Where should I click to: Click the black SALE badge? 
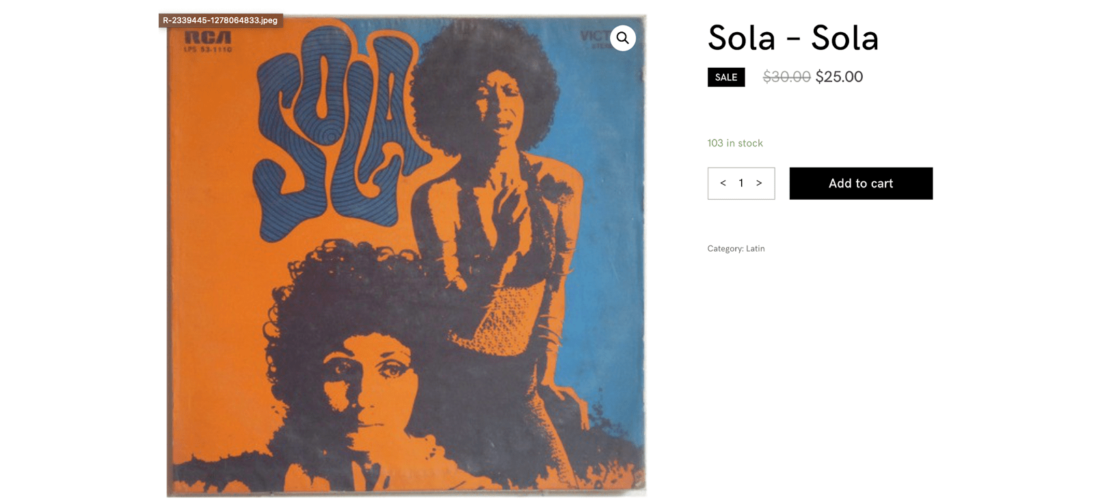coord(726,77)
